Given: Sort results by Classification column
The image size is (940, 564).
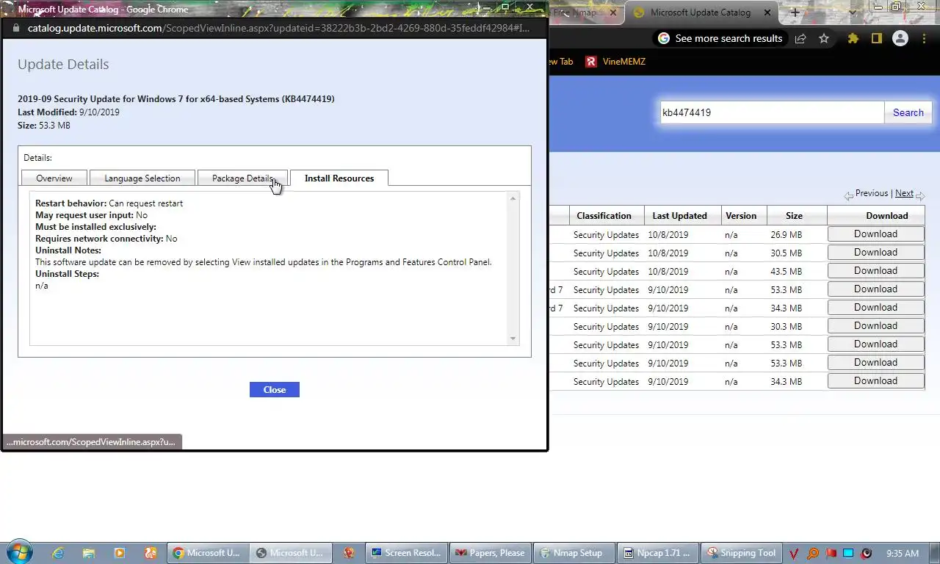Looking at the screenshot, I should coord(604,215).
